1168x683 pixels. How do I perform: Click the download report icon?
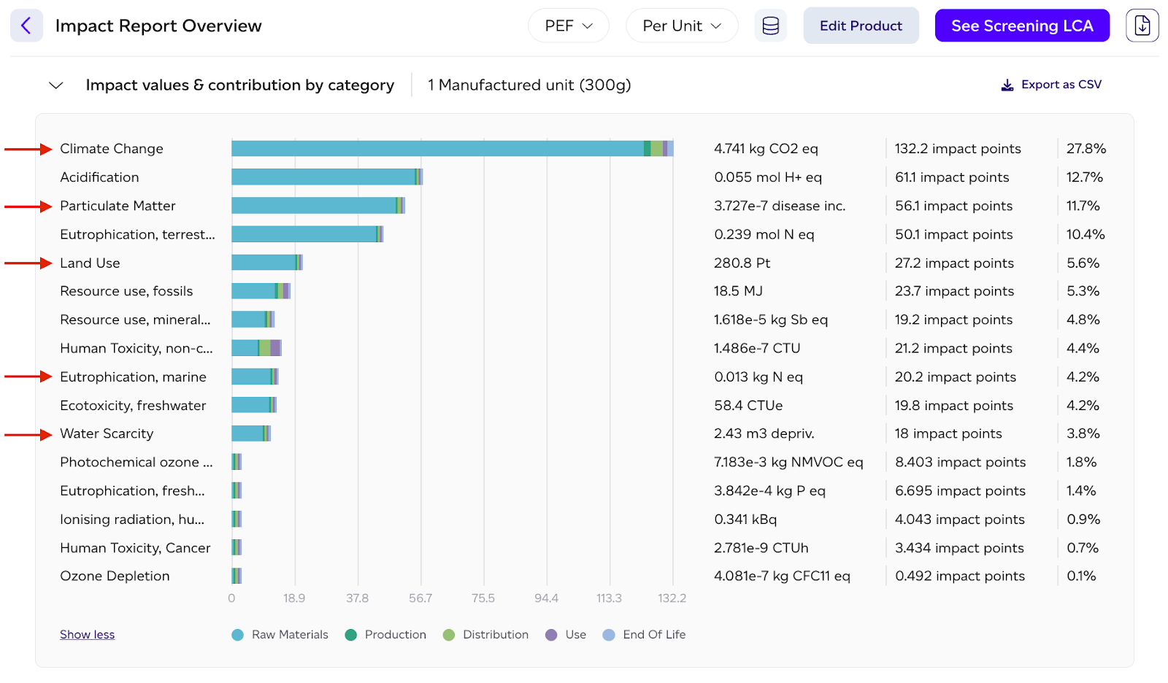(1142, 26)
